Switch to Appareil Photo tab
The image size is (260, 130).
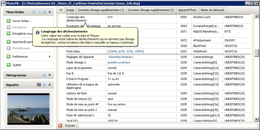click(x=188, y=10)
